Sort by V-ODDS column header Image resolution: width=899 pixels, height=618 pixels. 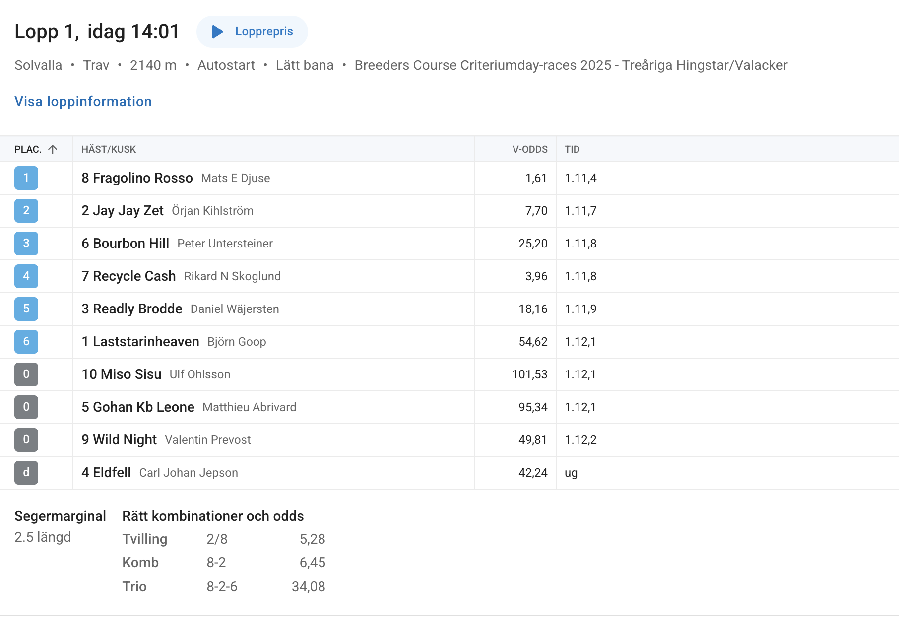click(529, 149)
